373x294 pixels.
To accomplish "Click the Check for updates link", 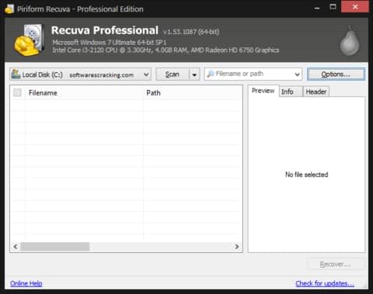I will point(325,283).
